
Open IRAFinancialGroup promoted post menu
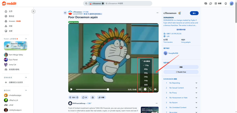point(157,103)
